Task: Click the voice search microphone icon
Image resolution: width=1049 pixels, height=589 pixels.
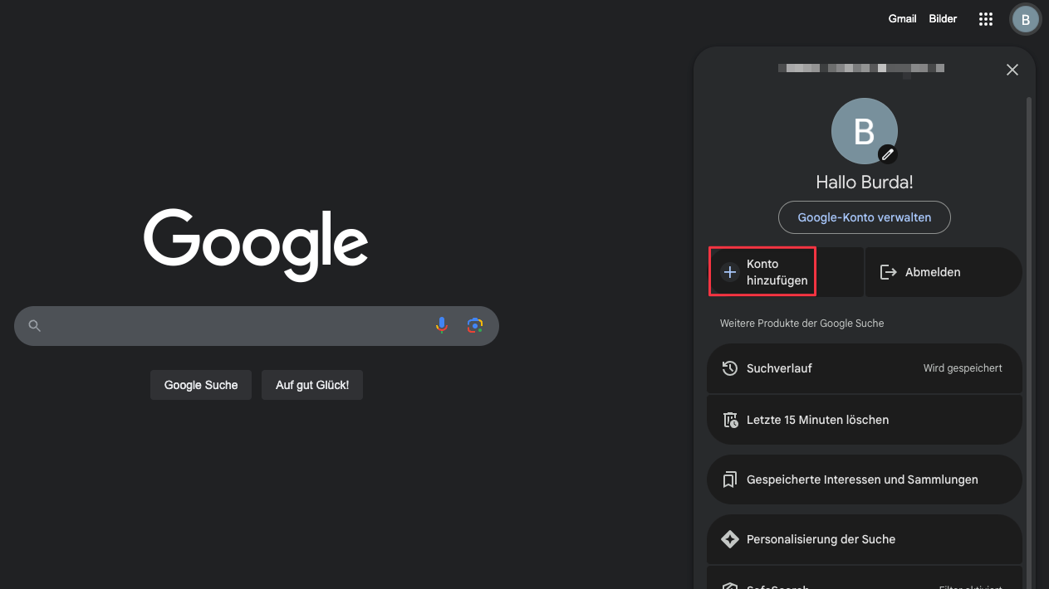Action: pyautogui.click(x=442, y=326)
